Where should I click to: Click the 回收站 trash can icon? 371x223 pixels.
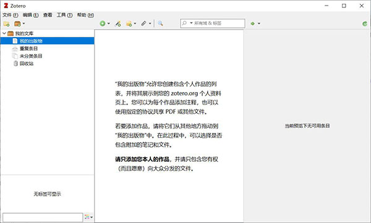15,64
